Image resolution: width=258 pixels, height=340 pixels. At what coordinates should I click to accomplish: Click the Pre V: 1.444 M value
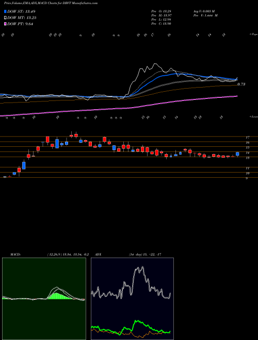click(205, 15)
